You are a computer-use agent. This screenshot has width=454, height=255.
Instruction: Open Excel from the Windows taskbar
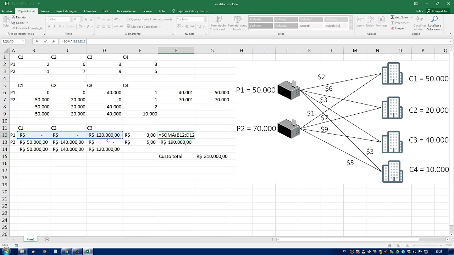[88, 251]
